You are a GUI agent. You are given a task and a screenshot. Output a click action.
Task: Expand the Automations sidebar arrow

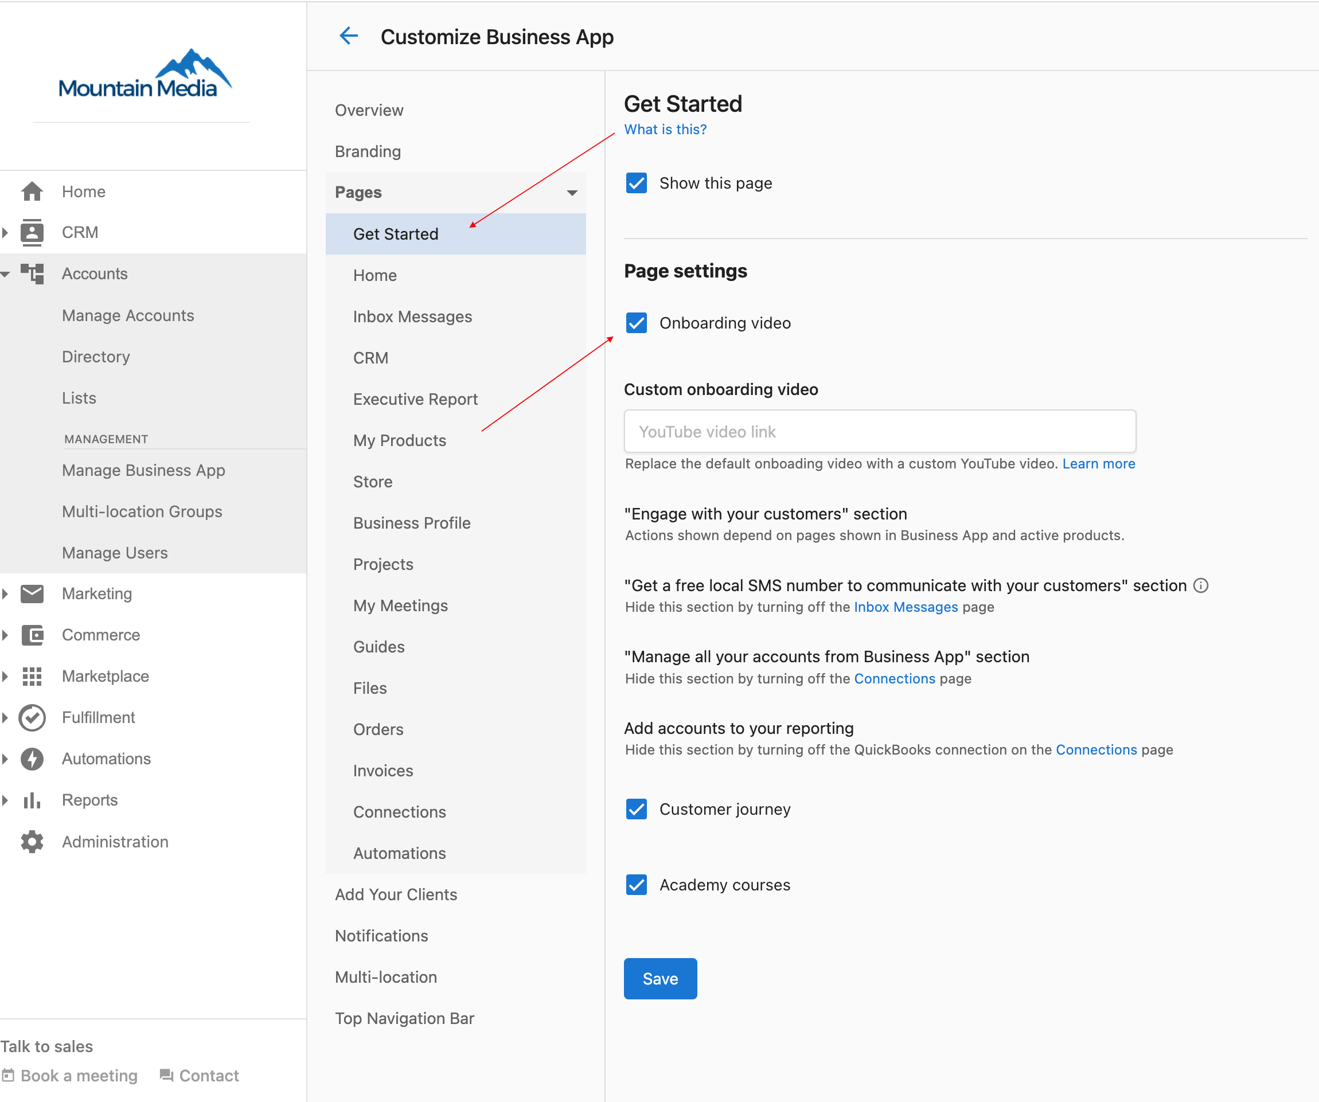coord(5,759)
